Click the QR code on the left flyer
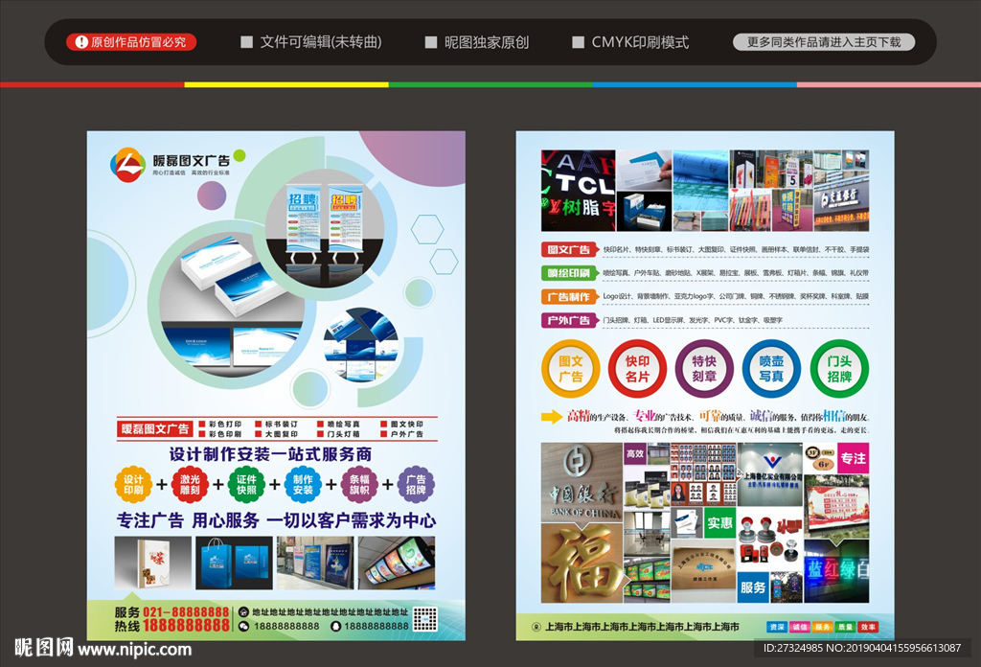Screen dimensions: 981x667 424,619
